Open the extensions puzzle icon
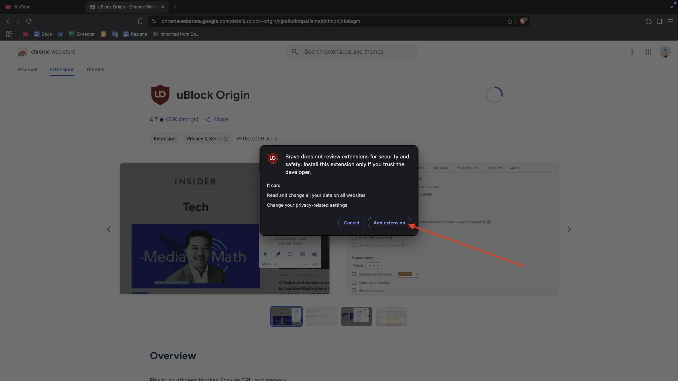The width and height of the screenshot is (678, 381). pos(649,21)
